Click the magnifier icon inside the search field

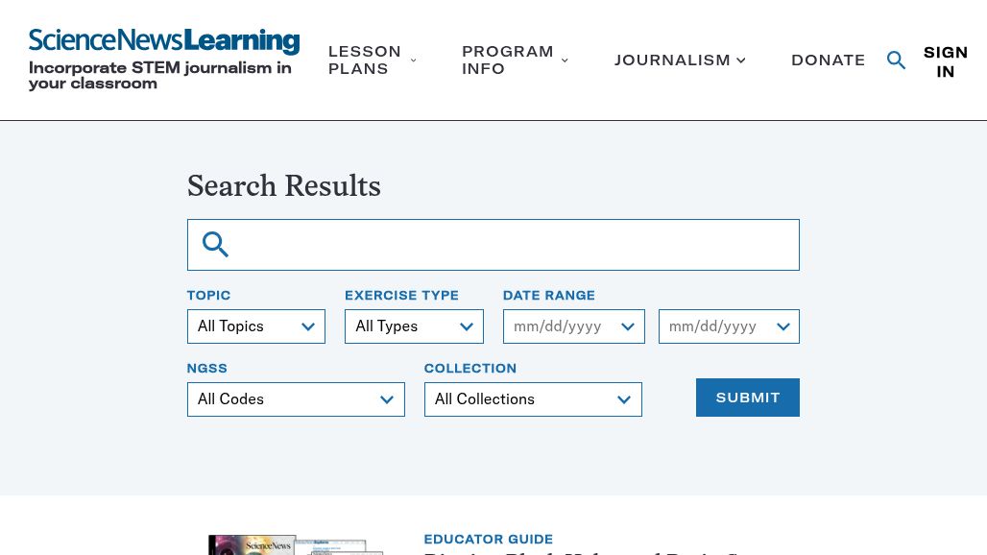(x=215, y=244)
